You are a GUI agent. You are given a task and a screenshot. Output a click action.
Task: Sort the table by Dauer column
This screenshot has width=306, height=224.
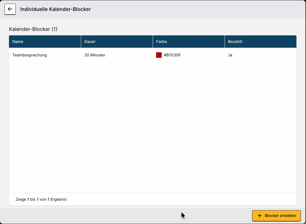coord(90,41)
